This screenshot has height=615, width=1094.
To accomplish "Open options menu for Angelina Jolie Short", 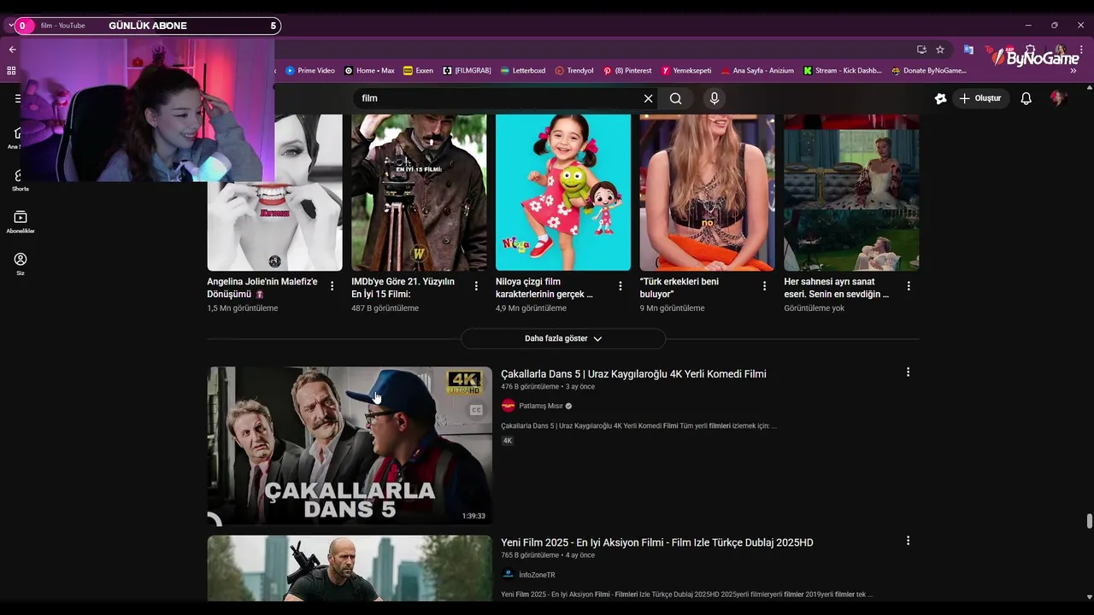I will pos(332,286).
